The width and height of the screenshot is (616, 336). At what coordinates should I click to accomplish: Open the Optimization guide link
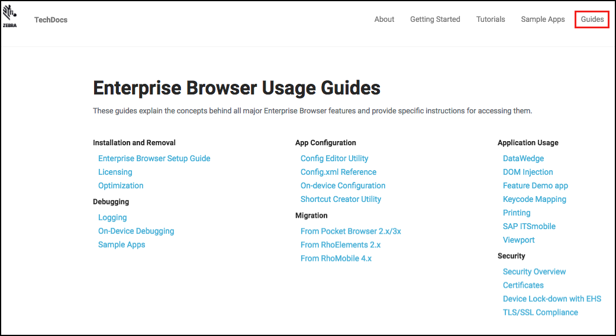(x=121, y=185)
